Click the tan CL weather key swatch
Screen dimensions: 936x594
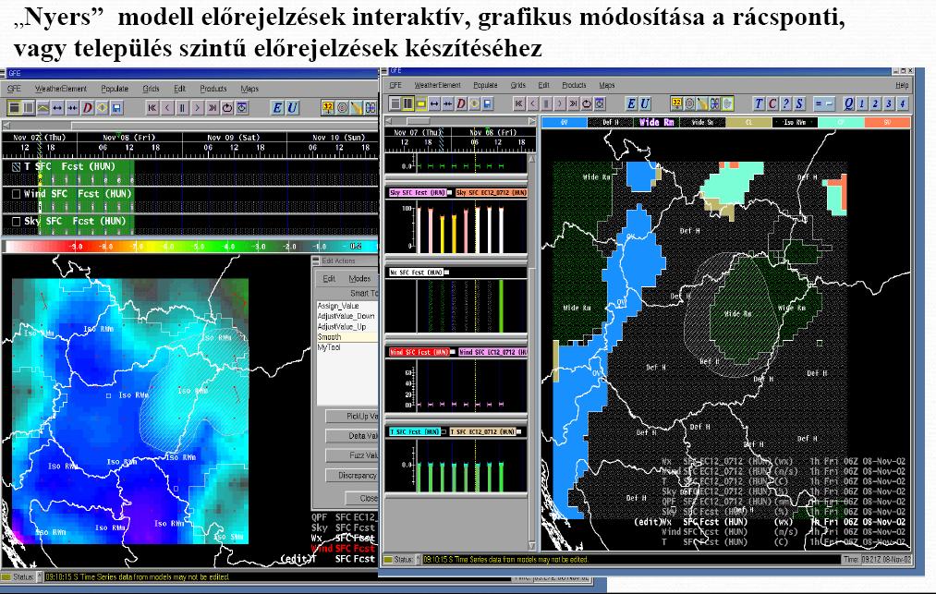coord(748,122)
